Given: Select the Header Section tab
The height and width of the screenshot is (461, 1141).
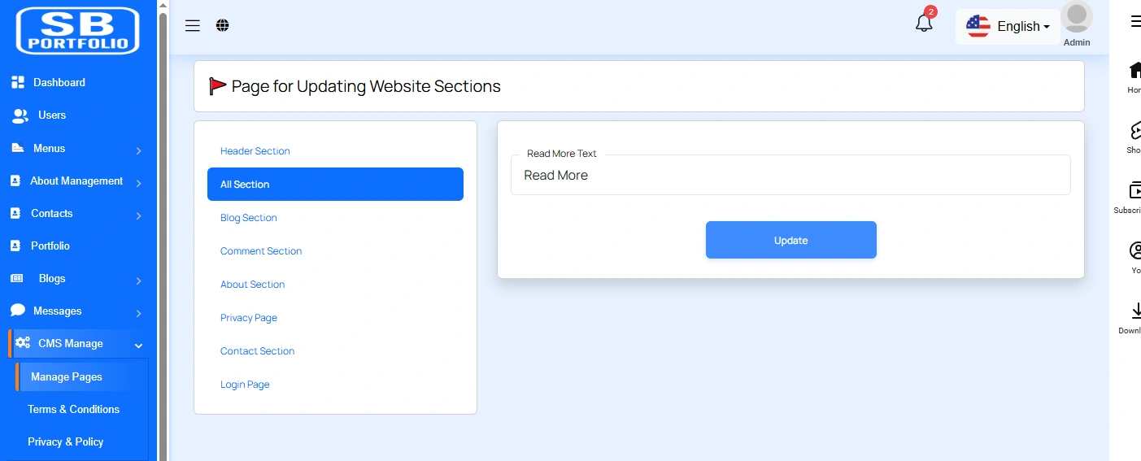Looking at the screenshot, I should pos(255,151).
